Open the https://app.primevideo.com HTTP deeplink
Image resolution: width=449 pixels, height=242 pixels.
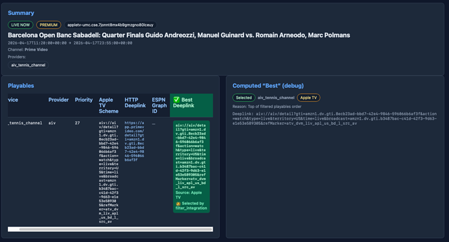point(134,141)
